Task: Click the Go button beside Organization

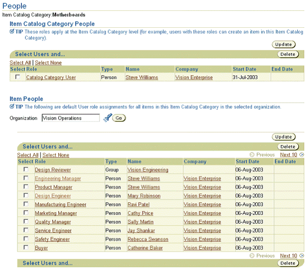Action: (x=119, y=118)
